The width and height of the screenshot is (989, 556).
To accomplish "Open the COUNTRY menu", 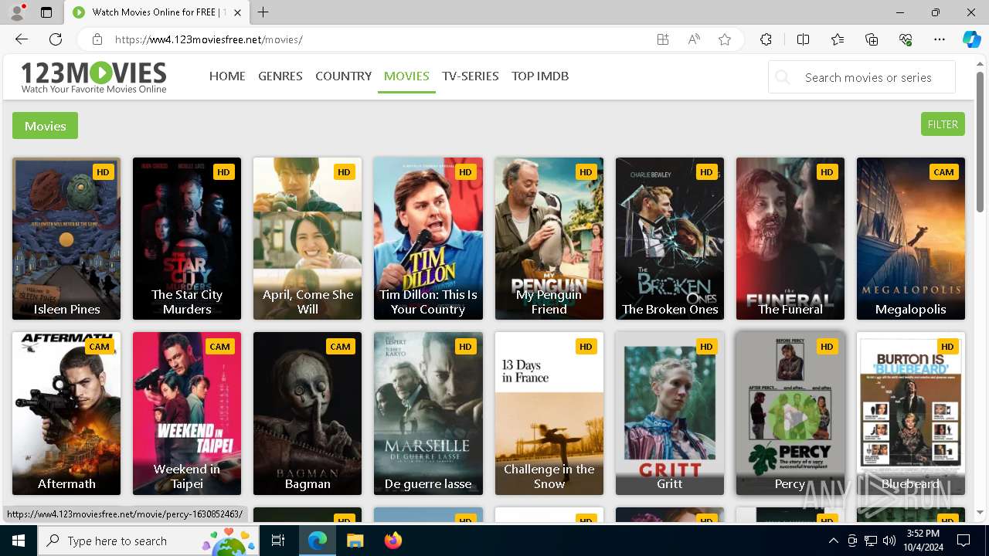I will pos(343,76).
